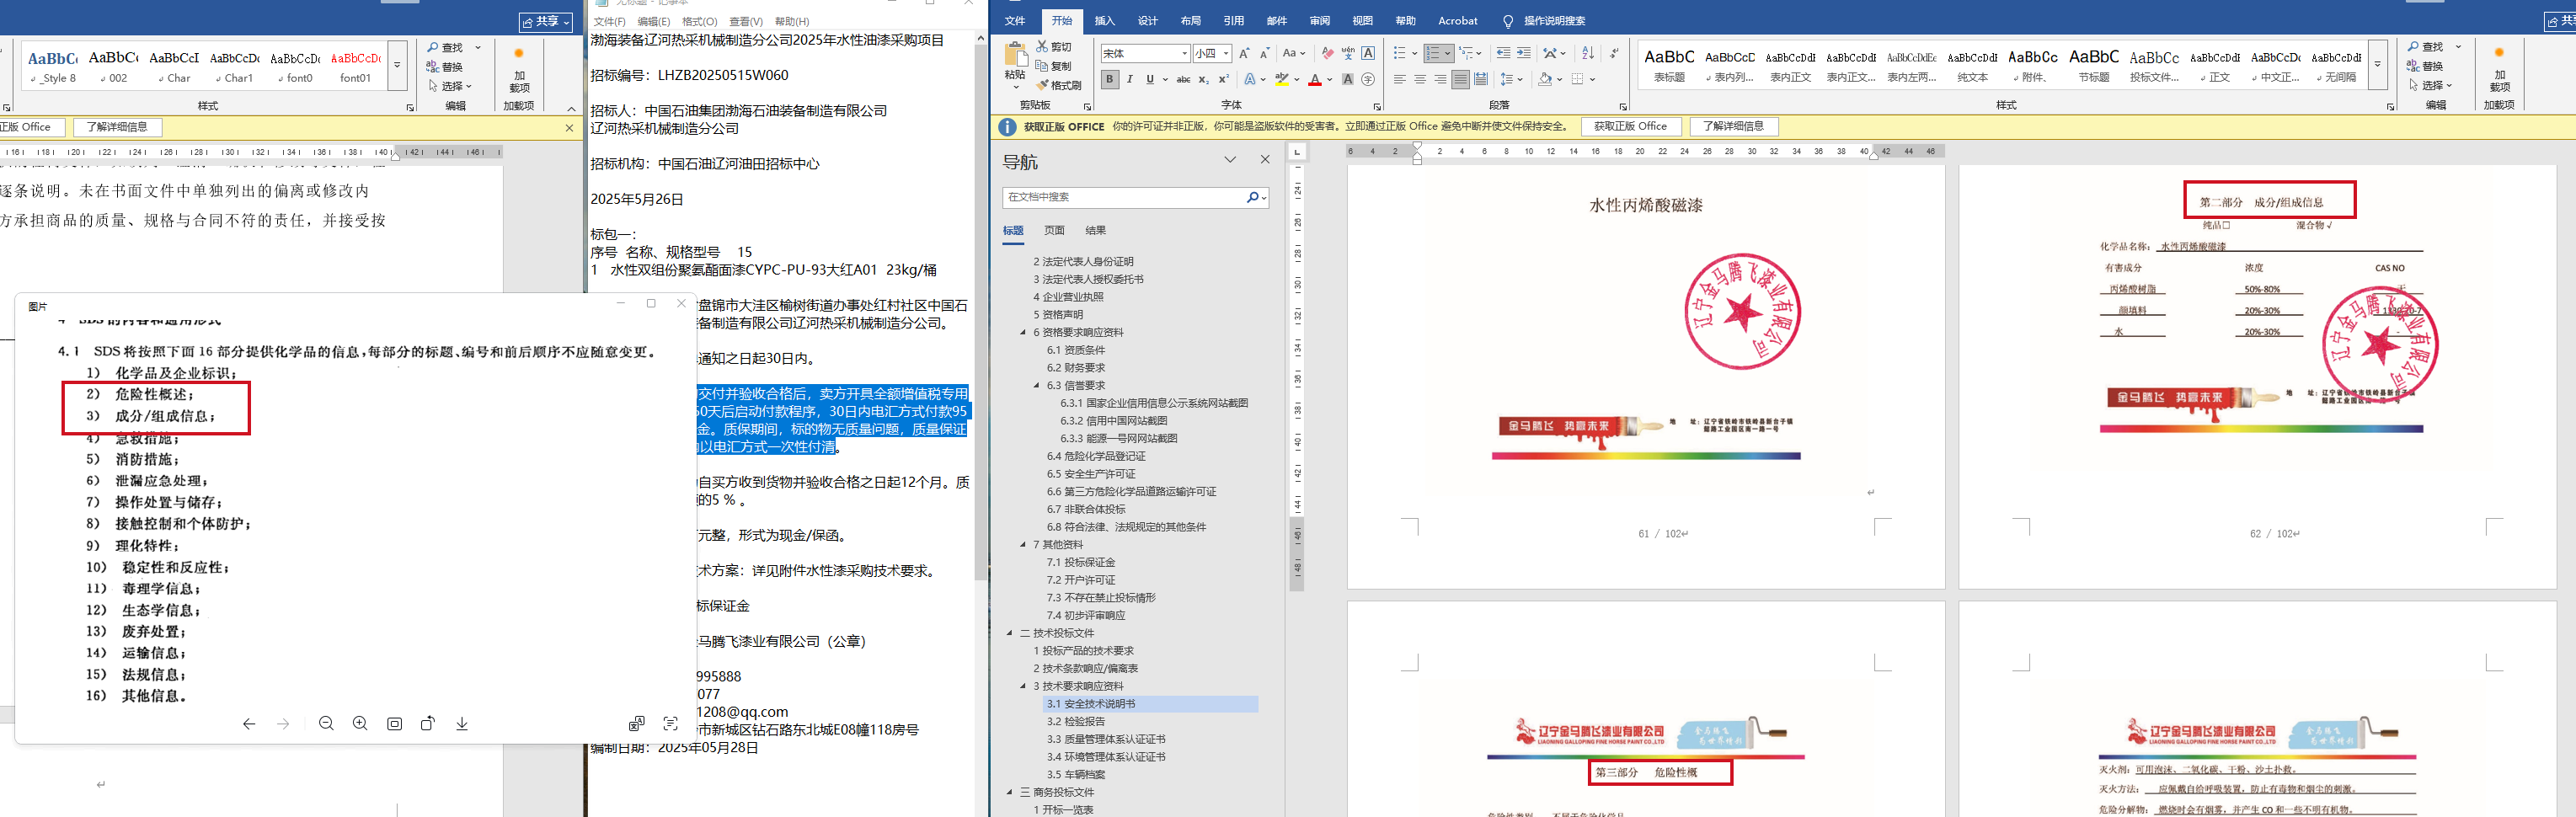Jump to '3.2 检验报告' in the navigation pane

[x=1076, y=721]
